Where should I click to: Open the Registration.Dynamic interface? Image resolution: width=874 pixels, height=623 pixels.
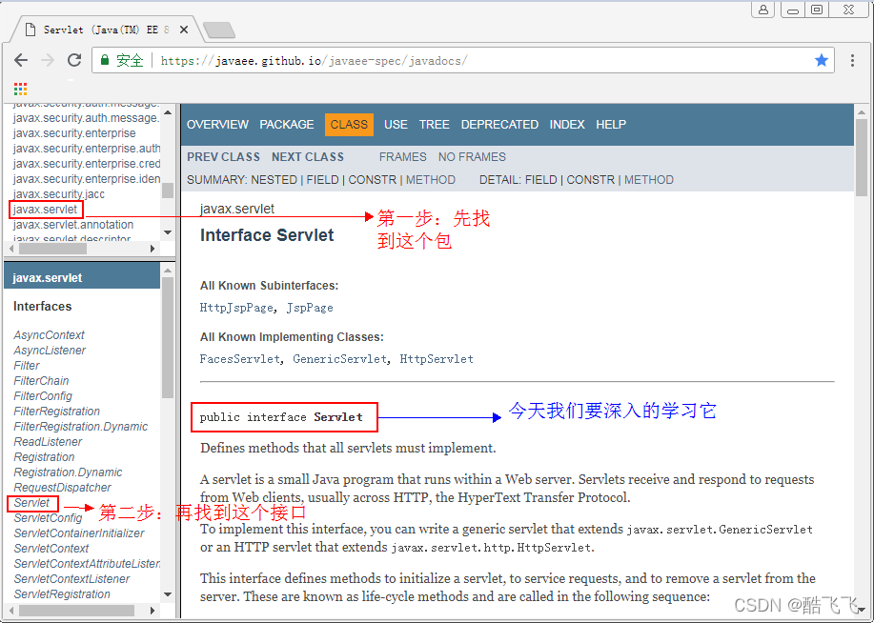(68, 472)
